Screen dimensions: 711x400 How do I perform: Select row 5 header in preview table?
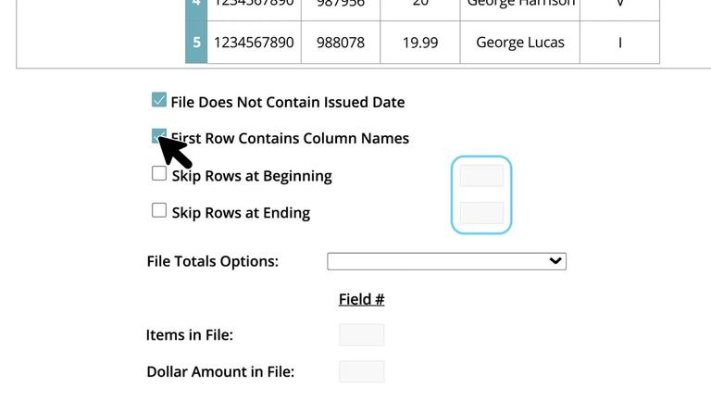(x=196, y=43)
